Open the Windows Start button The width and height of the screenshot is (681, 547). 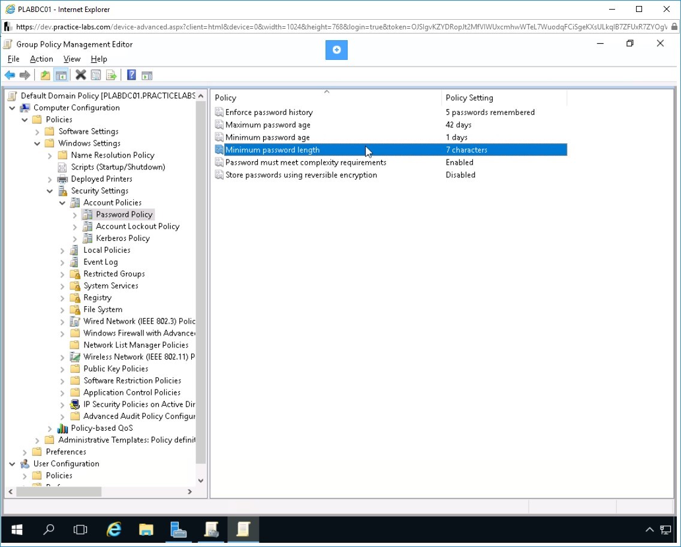click(x=17, y=529)
